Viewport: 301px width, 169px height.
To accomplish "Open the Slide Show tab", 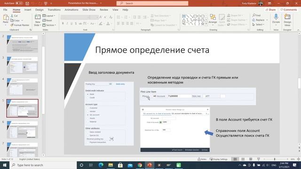I will click(x=89, y=9).
